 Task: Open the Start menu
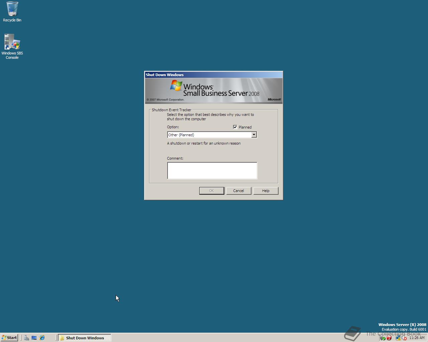[9, 338]
